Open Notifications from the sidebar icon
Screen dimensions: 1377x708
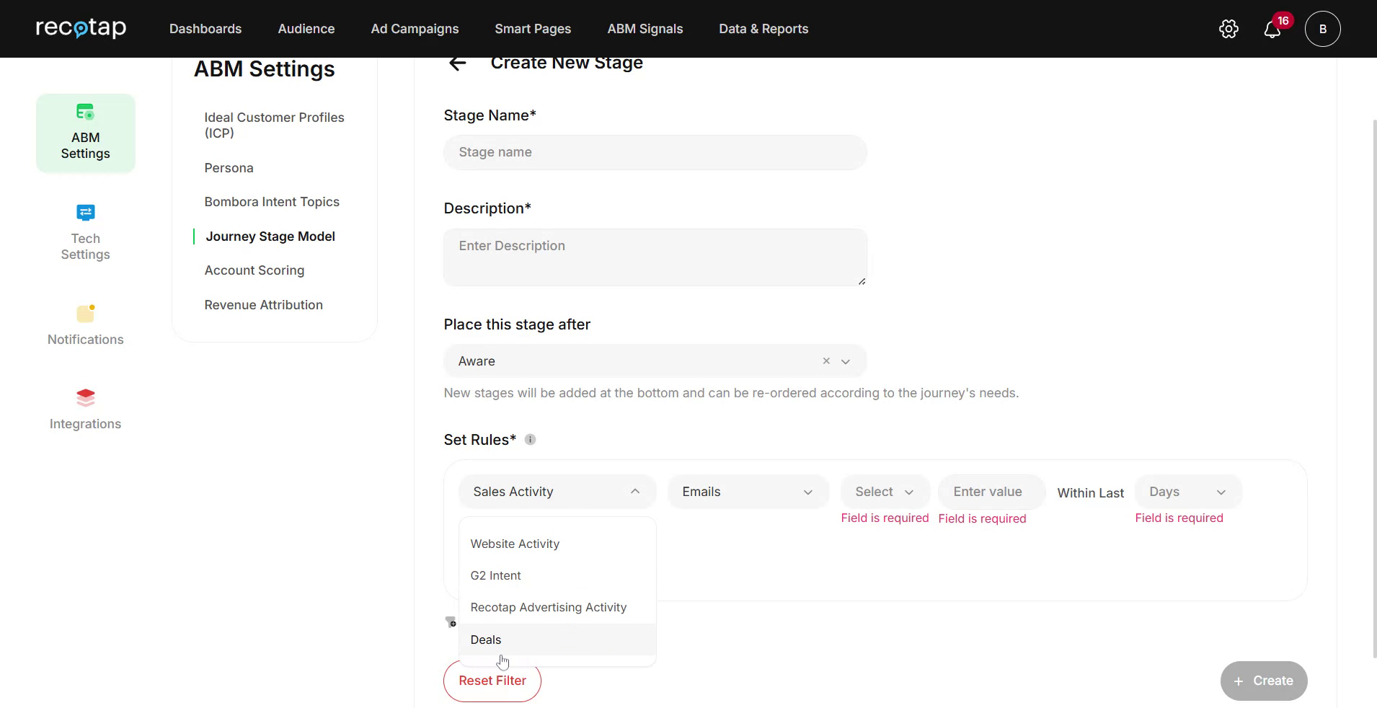pyautogui.click(x=85, y=324)
